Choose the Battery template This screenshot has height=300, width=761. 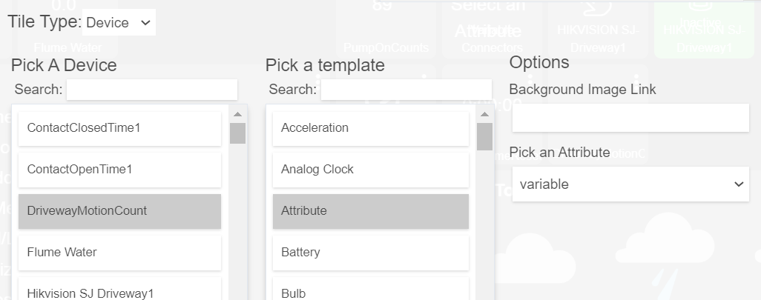371,253
